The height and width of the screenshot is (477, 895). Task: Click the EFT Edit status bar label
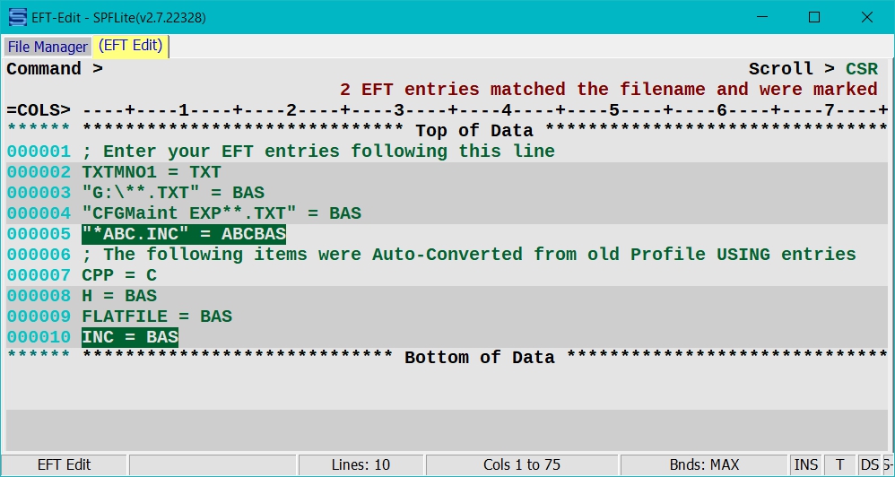64,465
